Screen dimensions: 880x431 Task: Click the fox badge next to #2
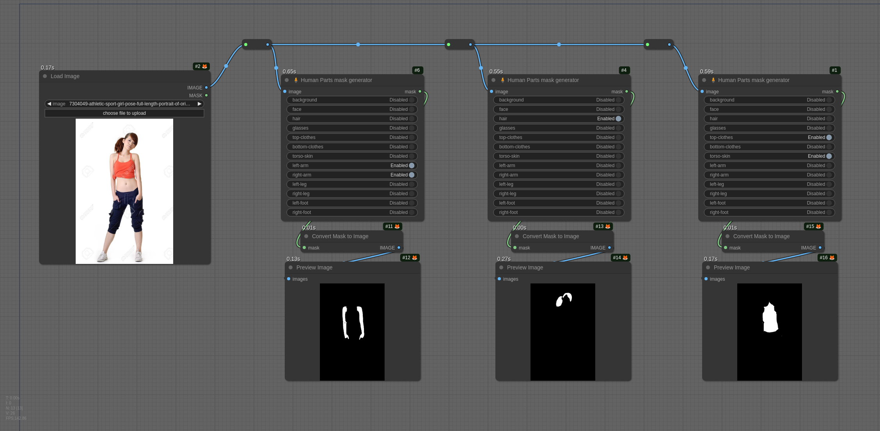[205, 66]
